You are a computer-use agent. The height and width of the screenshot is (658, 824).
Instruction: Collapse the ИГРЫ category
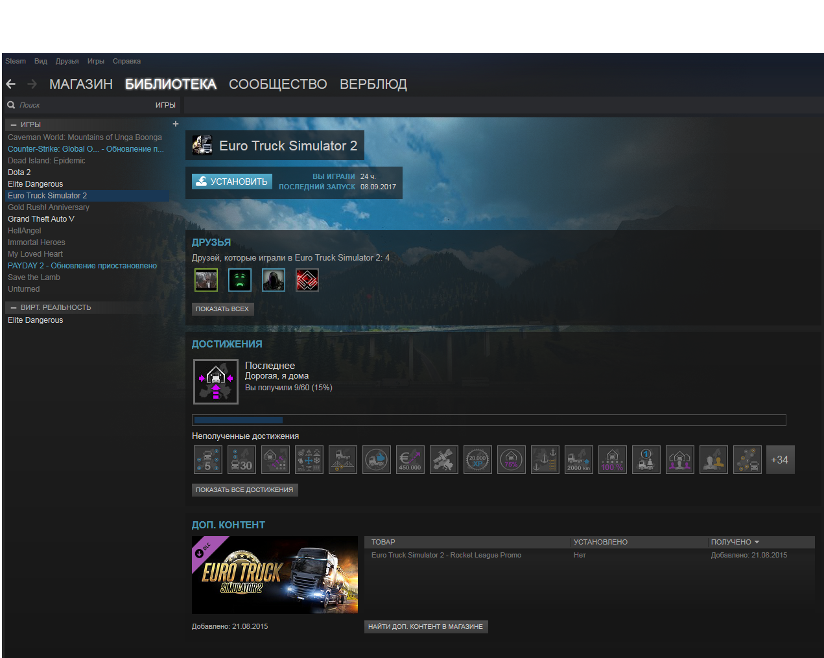pos(14,124)
